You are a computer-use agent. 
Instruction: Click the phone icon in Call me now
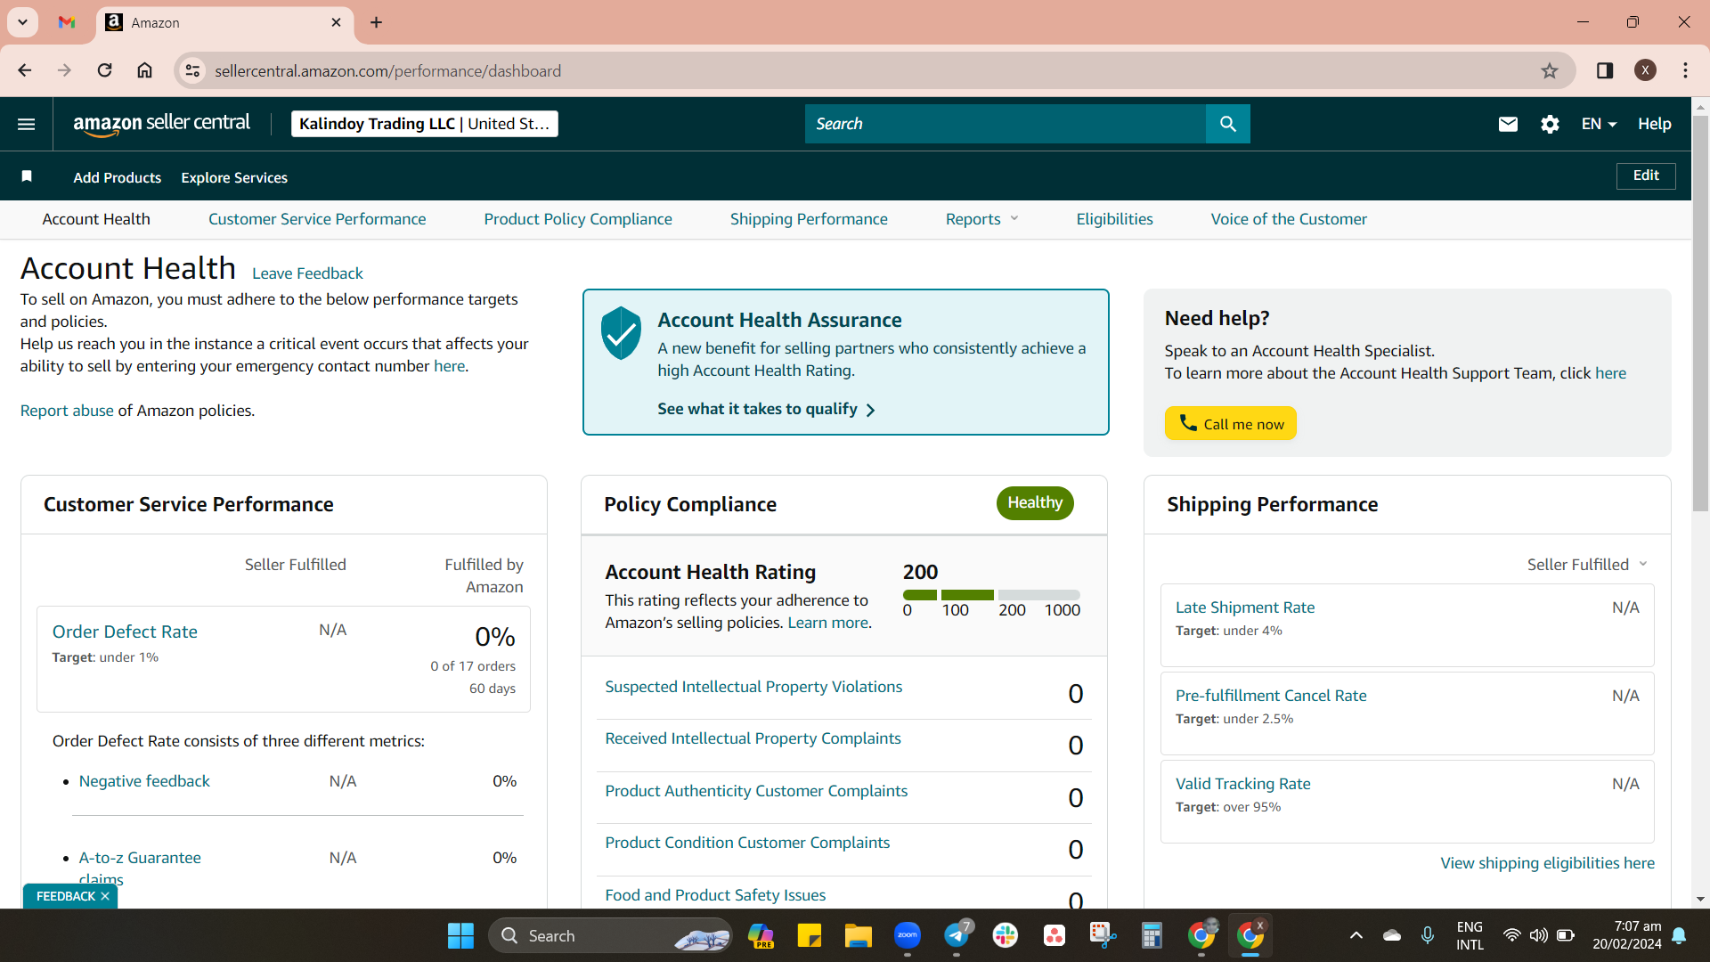pyautogui.click(x=1188, y=423)
